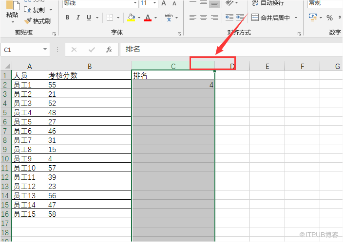This screenshot has height=242, width=343.
Task: Click the formula bar containing 排名
Action: click(x=231, y=50)
